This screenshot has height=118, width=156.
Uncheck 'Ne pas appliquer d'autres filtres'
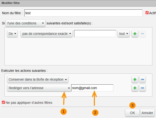coord(3,103)
